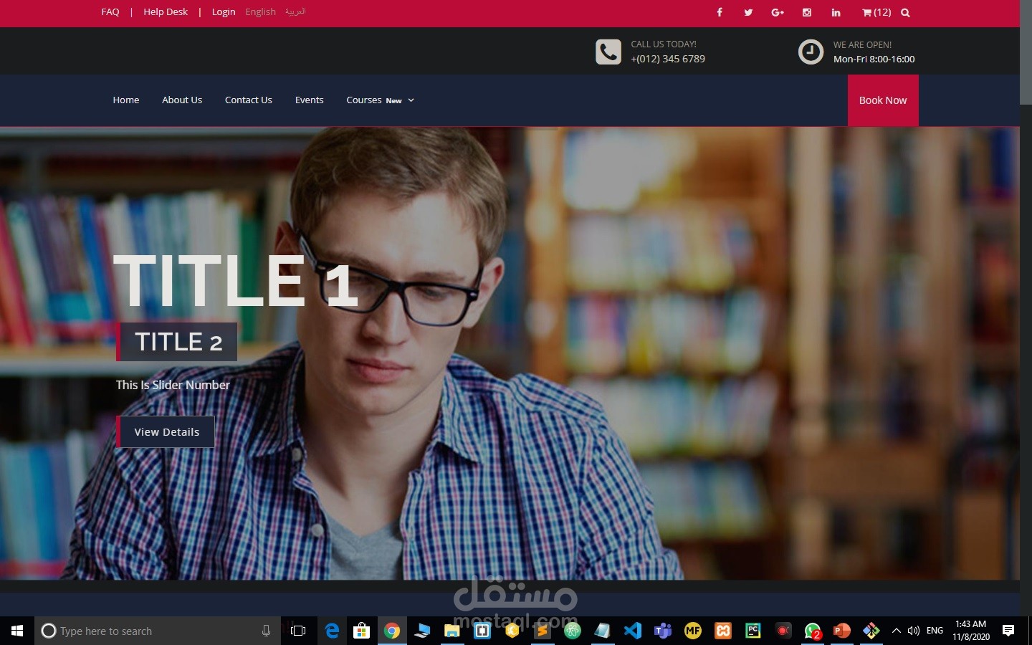Open the Windows Start menu
Viewport: 1032px width, 645px height.
point(17,631)
